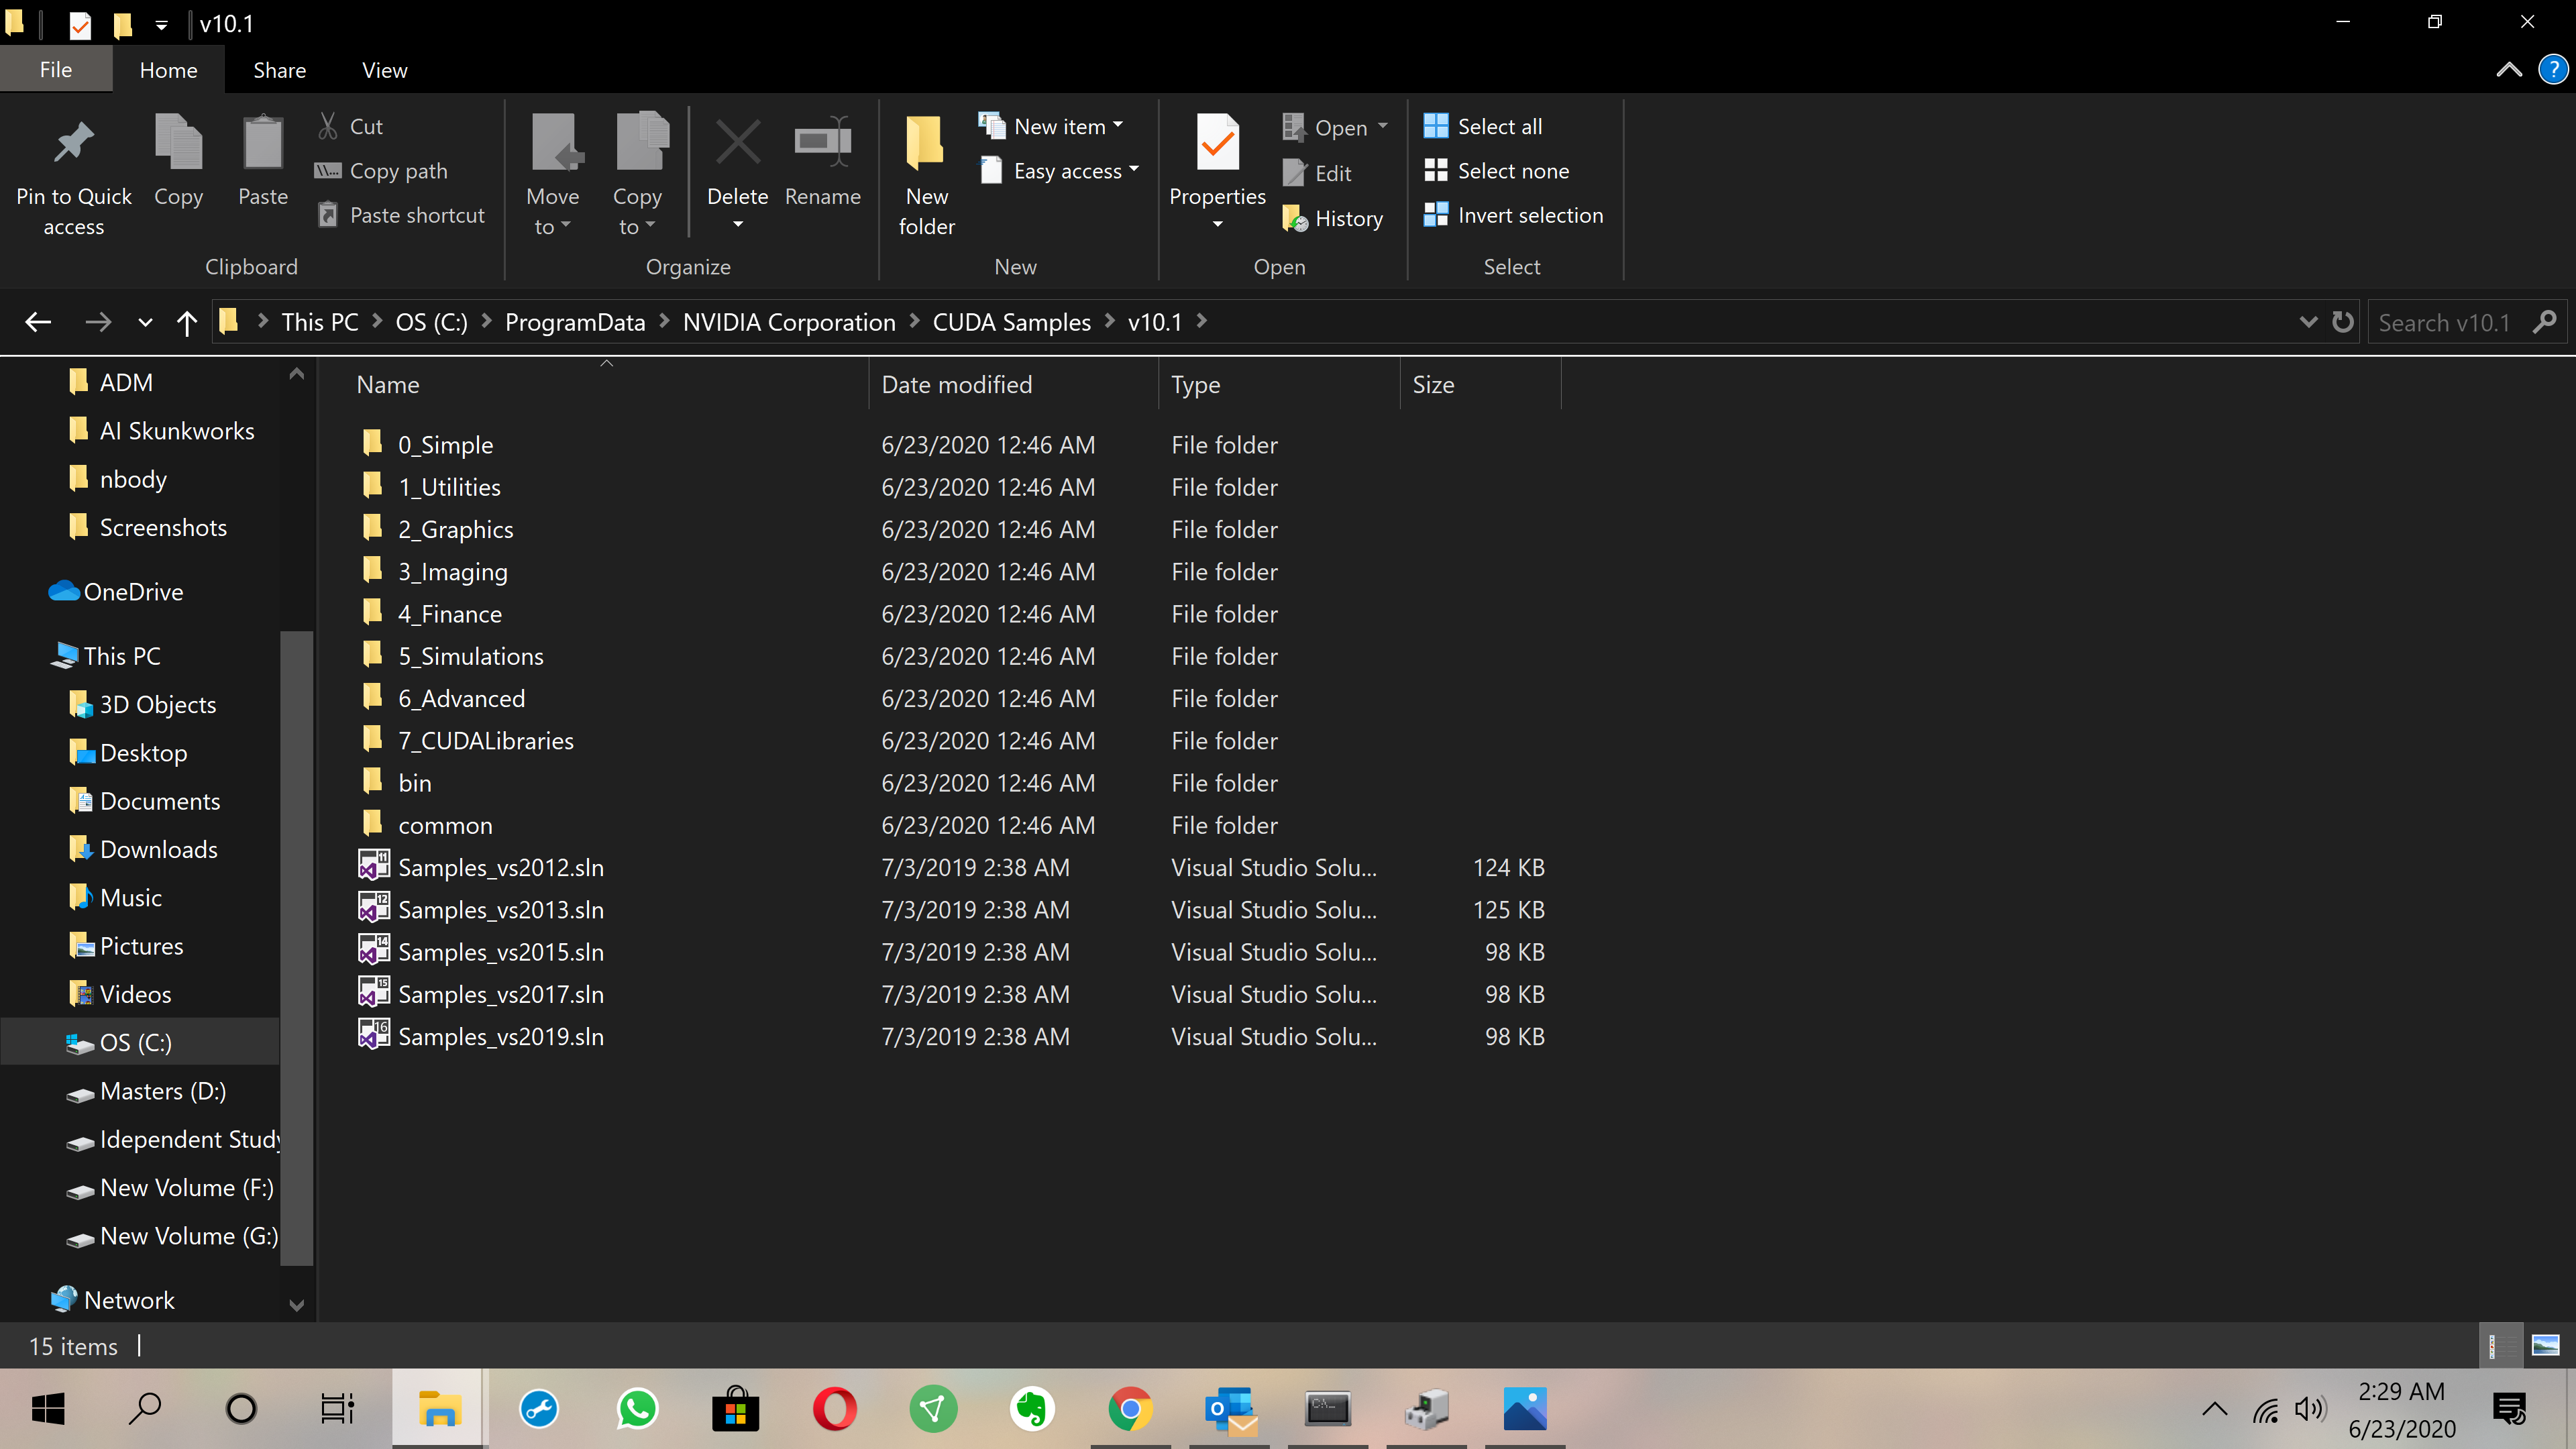Select the 0_Simple folder
Screen dimensions: 2576x1449
click(445, 445)
